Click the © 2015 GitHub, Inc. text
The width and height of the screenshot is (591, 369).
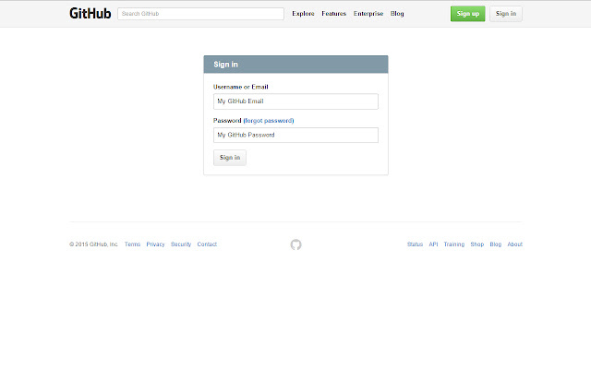click(x=93, y=244)
